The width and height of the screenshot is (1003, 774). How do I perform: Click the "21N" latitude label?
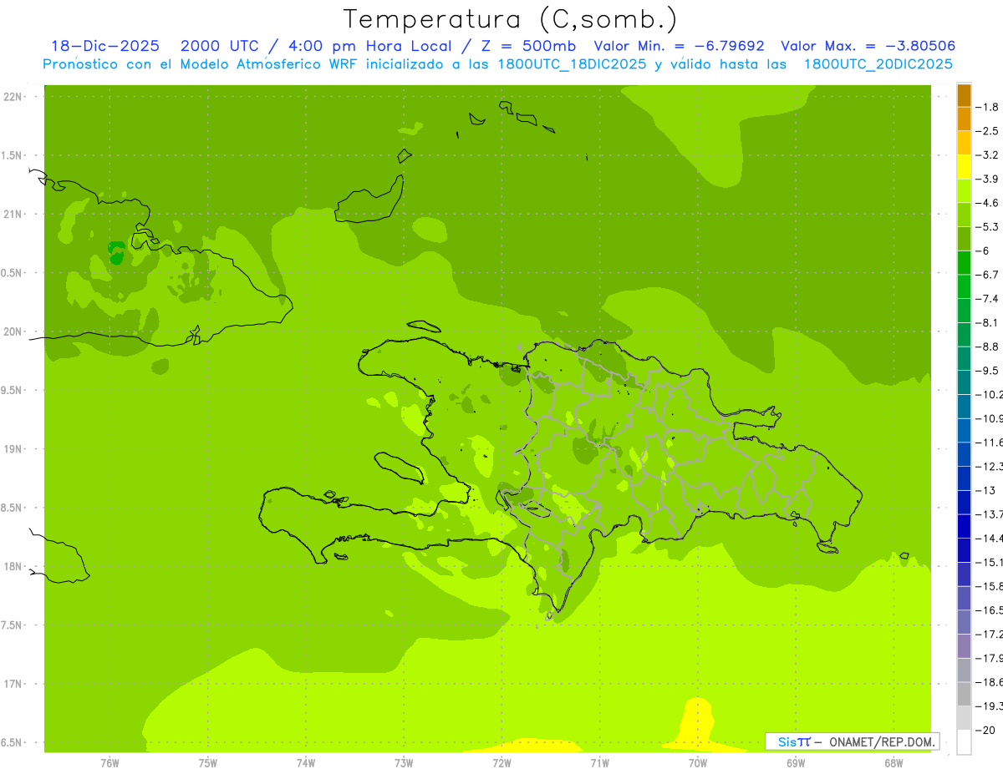(x=13, y=215)
